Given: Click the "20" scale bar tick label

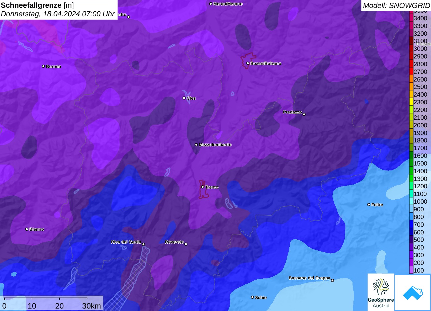Looking at the screenshot, I should click(x=59, y=306).
